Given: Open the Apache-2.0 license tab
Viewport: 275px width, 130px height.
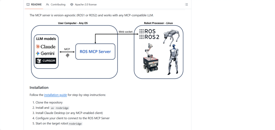Looking at the screenshot, I should (83, 5).
